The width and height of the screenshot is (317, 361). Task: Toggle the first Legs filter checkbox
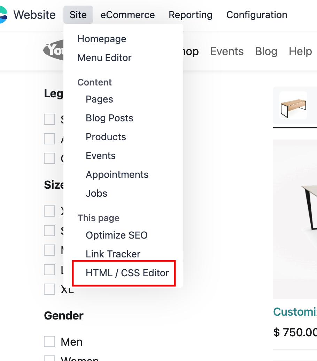click(49, 119)
